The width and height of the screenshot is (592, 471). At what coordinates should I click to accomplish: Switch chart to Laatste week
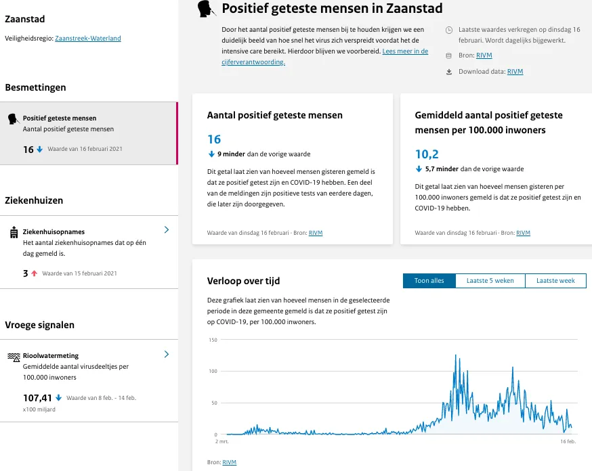point(555,281)
